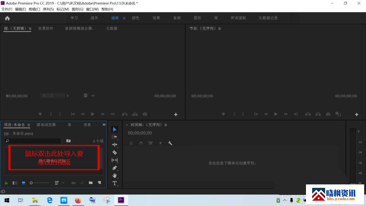This screenshot has height=206, width=366.
Task: Open Sort Icons dropdown in Project panel
Action: coord(59,183)
